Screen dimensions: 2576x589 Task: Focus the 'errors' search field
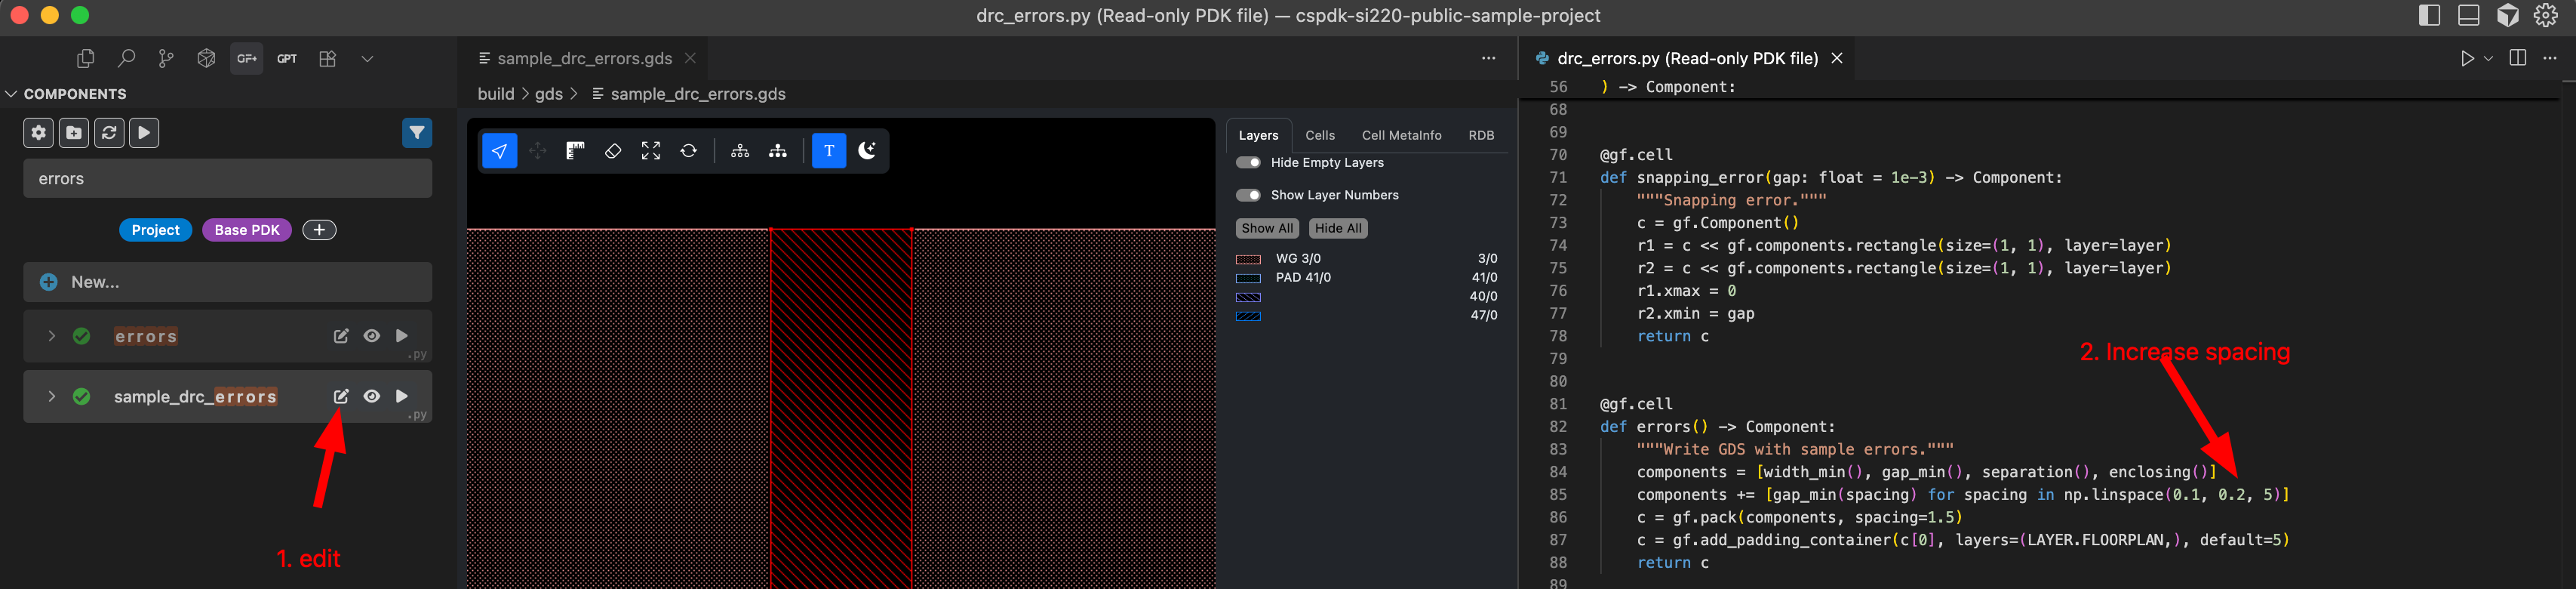(228, 179)
